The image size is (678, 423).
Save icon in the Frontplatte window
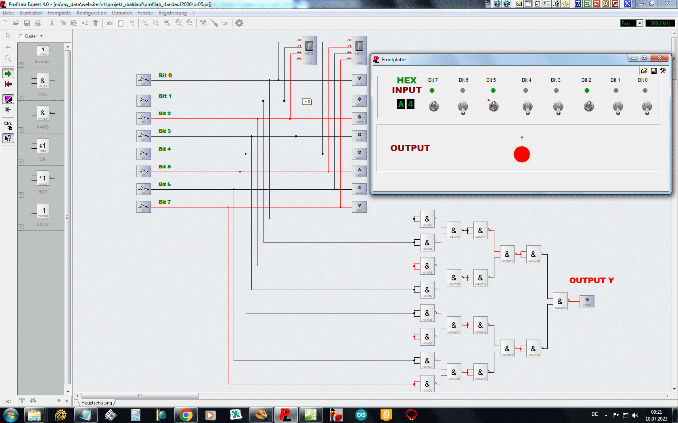(x=654, y=71)
